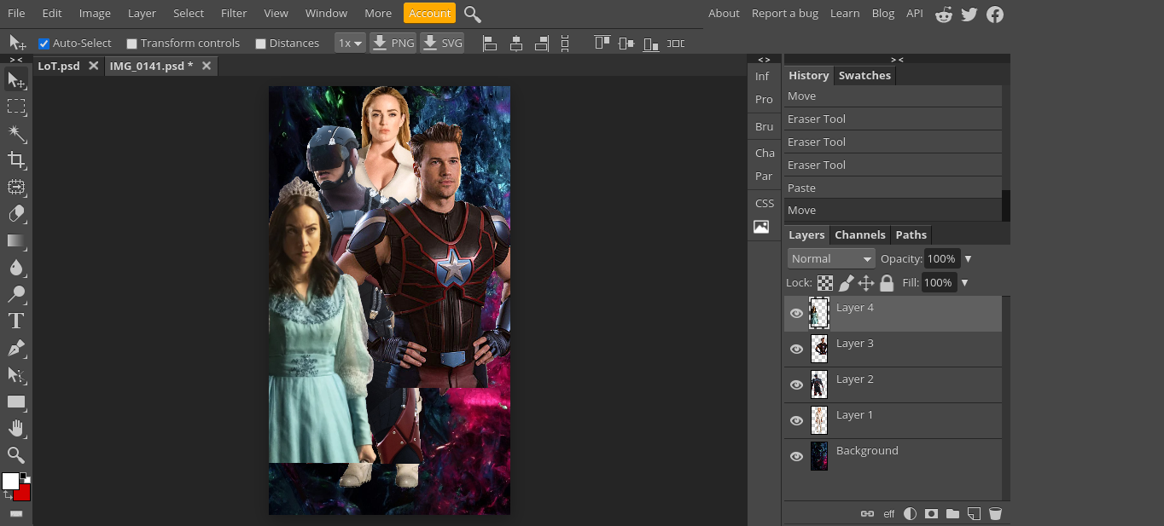1164x526 pixels.
Task: Hide Layer 1 with eye icon
Action: (796, 421)
